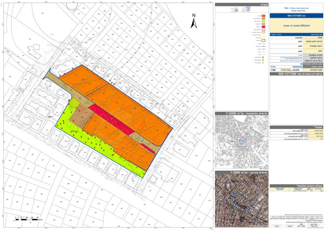
Task: Click the plan number 505-1377266 blue header
Action: pos(296,16)
